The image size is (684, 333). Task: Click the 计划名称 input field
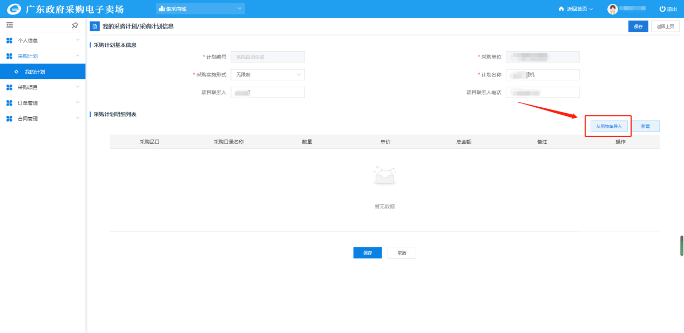point(543,75)
